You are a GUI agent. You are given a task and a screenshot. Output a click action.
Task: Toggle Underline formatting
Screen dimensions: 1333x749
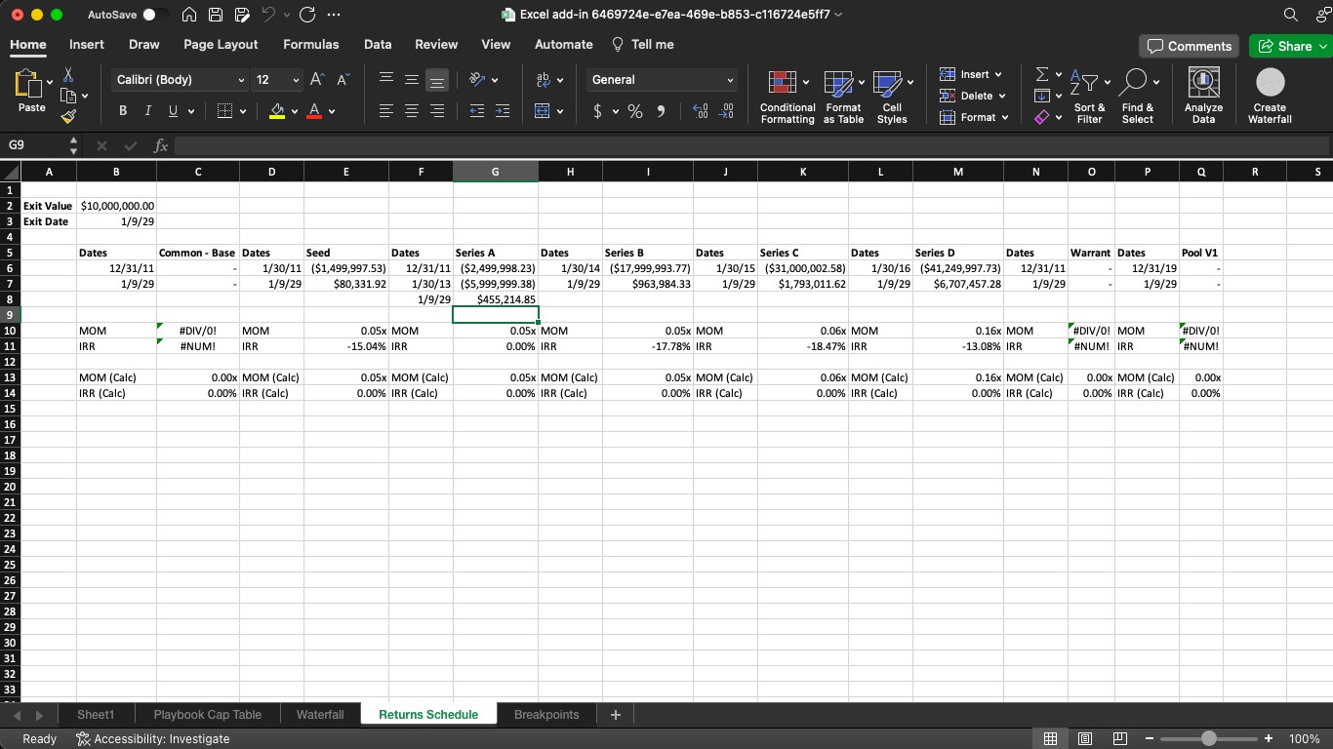(173, 111)
